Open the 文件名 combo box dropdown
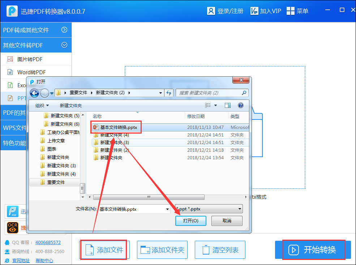 (x=167, y=209)
